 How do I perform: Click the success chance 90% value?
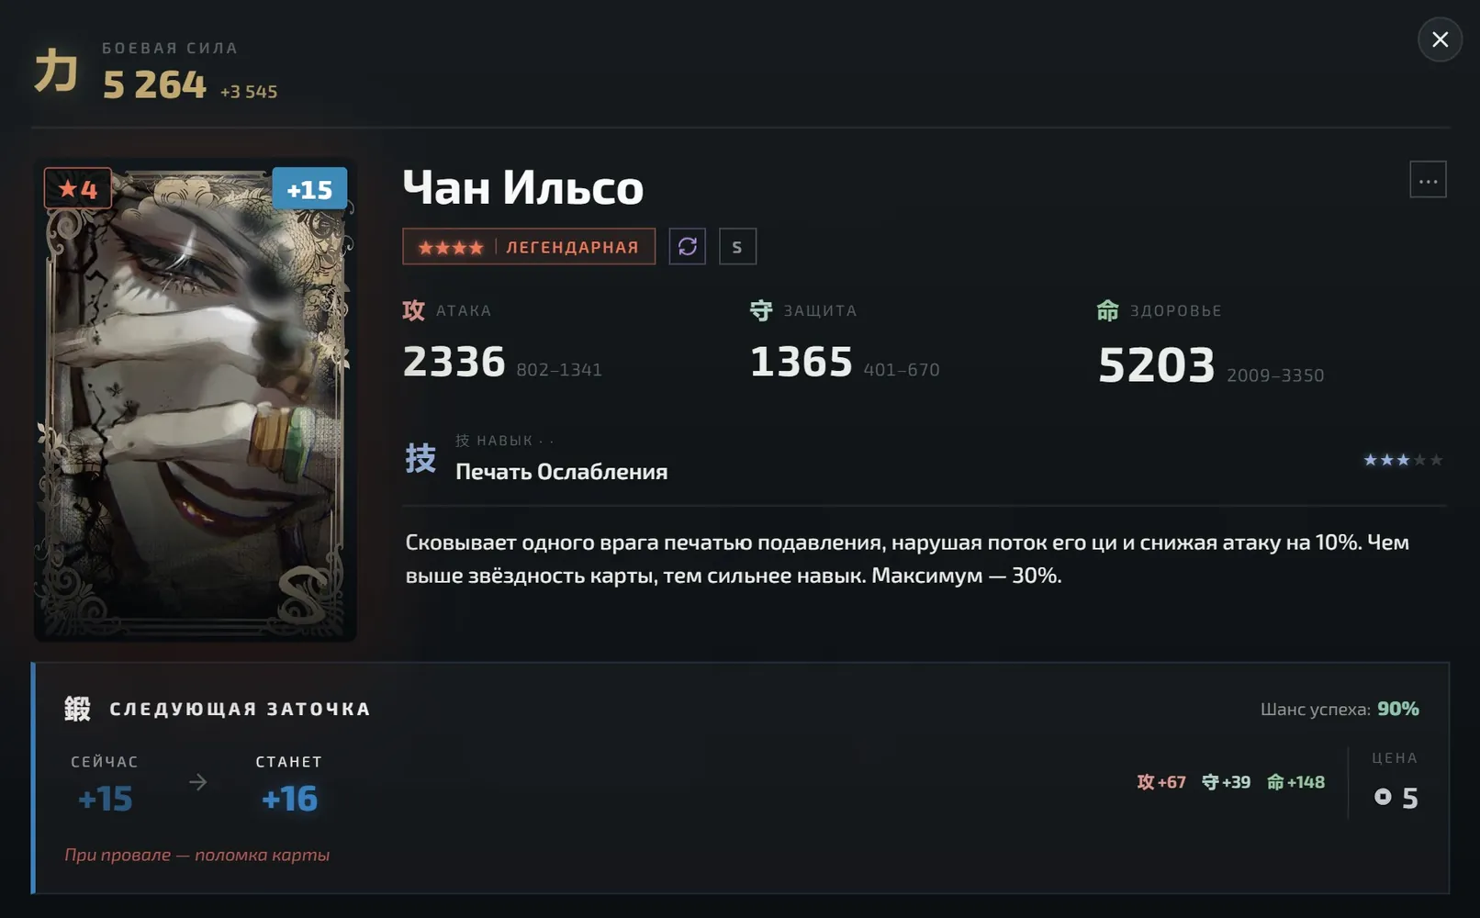point(1398,709)
